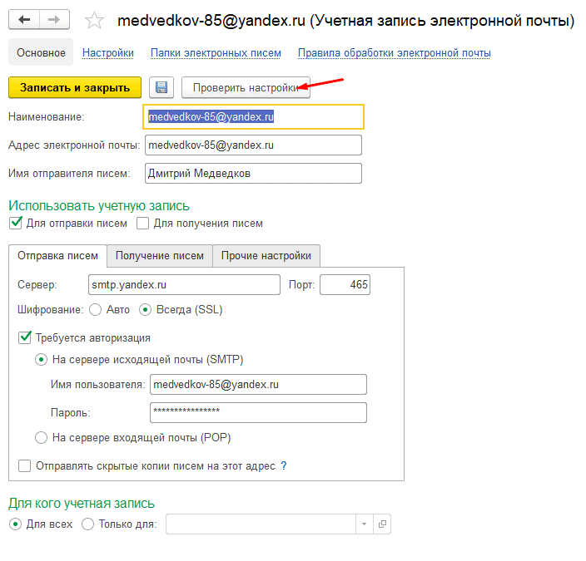Go back with the left arrow button
586x561 pixels.
(24, 19)
